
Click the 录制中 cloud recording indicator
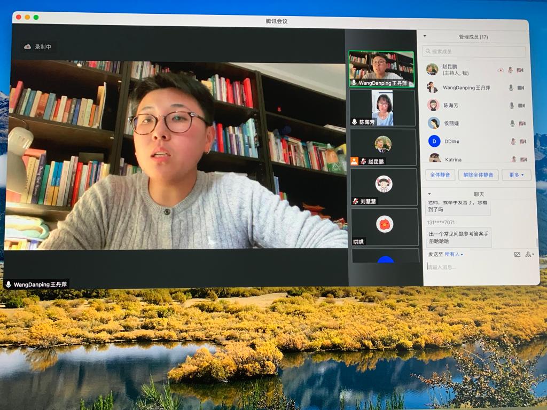pyautogui.click(x=38, y=47)
